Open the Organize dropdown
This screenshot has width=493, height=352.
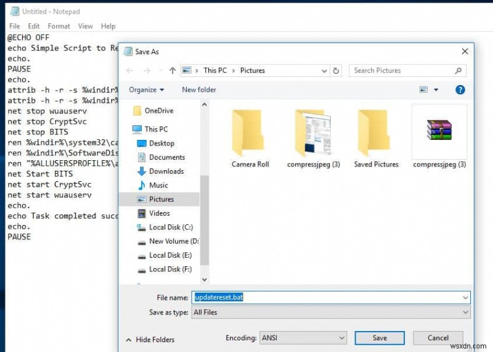[147, 90]
